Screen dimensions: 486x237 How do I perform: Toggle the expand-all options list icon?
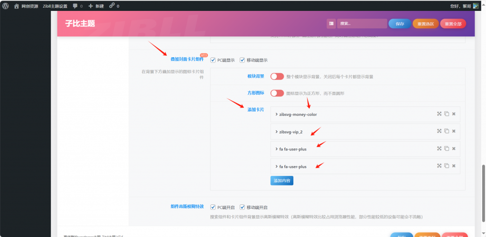coord(331,24)
